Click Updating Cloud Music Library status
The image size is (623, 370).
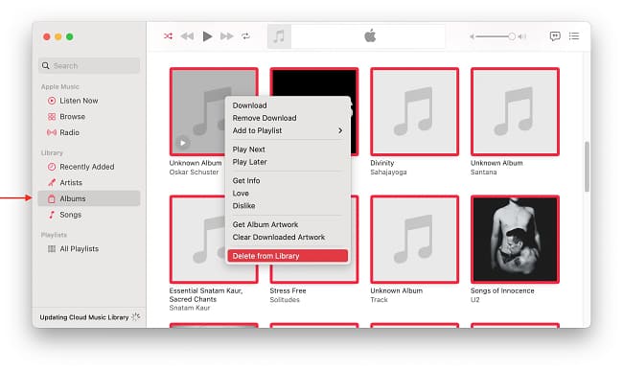(84, 317)
